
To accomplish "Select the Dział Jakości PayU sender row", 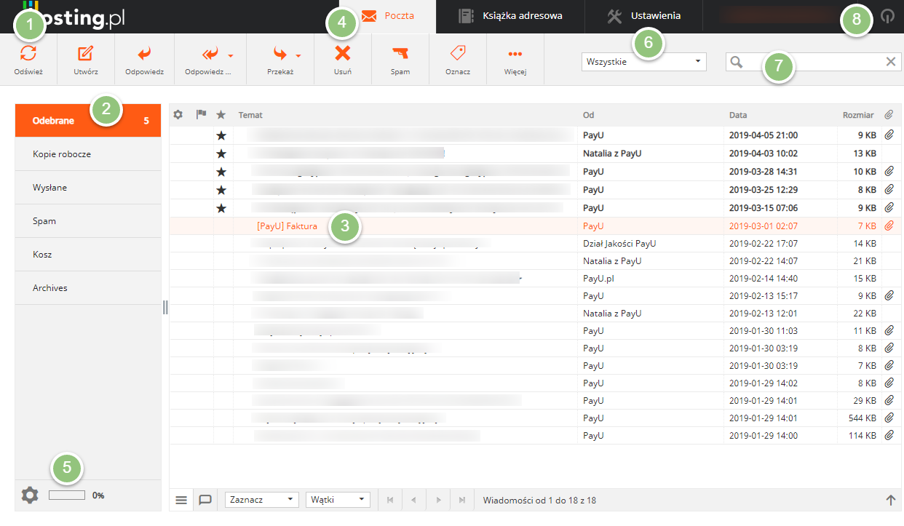I will [536, 244].
